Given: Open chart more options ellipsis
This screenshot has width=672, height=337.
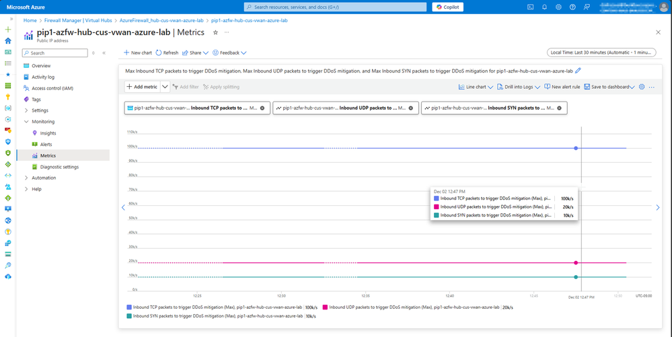Looking at the screenshot, I should [652, 87].
